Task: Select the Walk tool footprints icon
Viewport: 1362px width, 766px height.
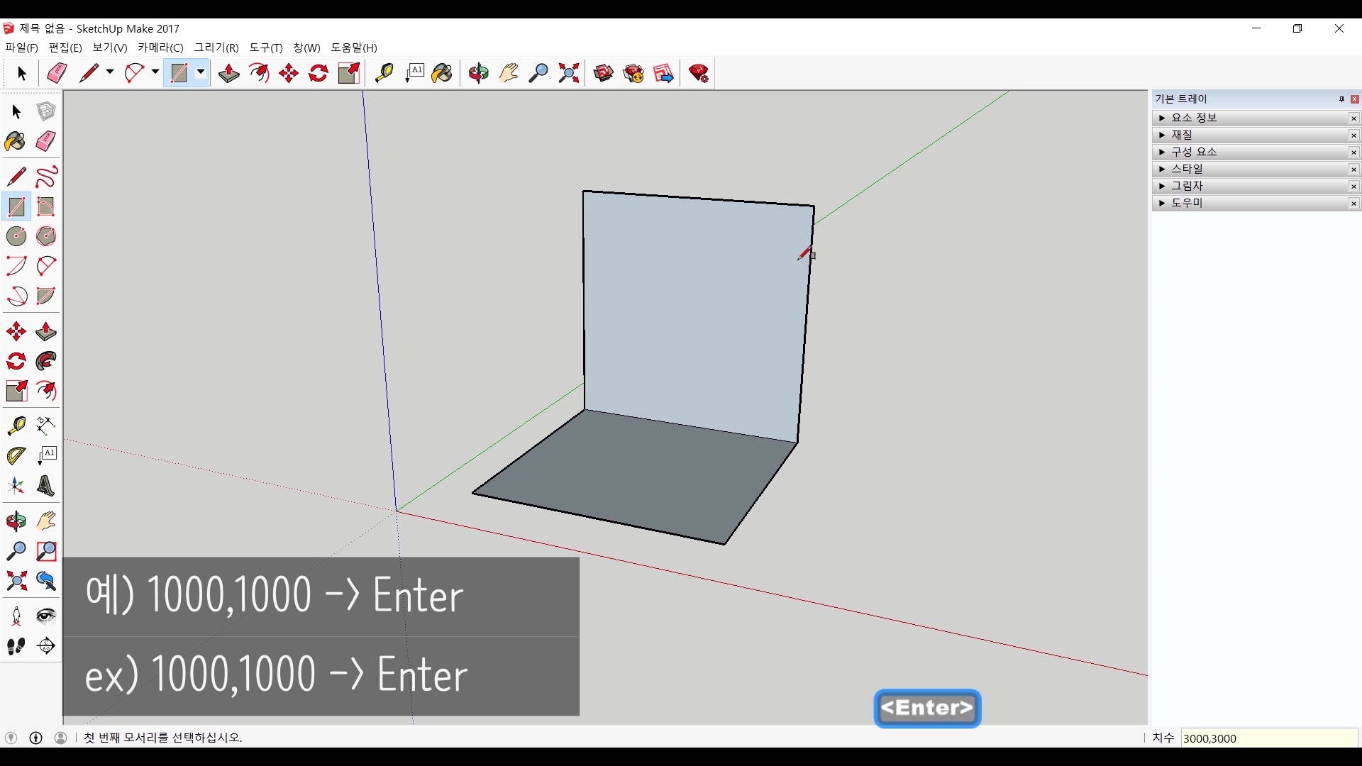Action: 16,646
